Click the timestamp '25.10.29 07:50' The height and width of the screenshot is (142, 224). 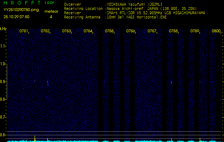(16, 17)
